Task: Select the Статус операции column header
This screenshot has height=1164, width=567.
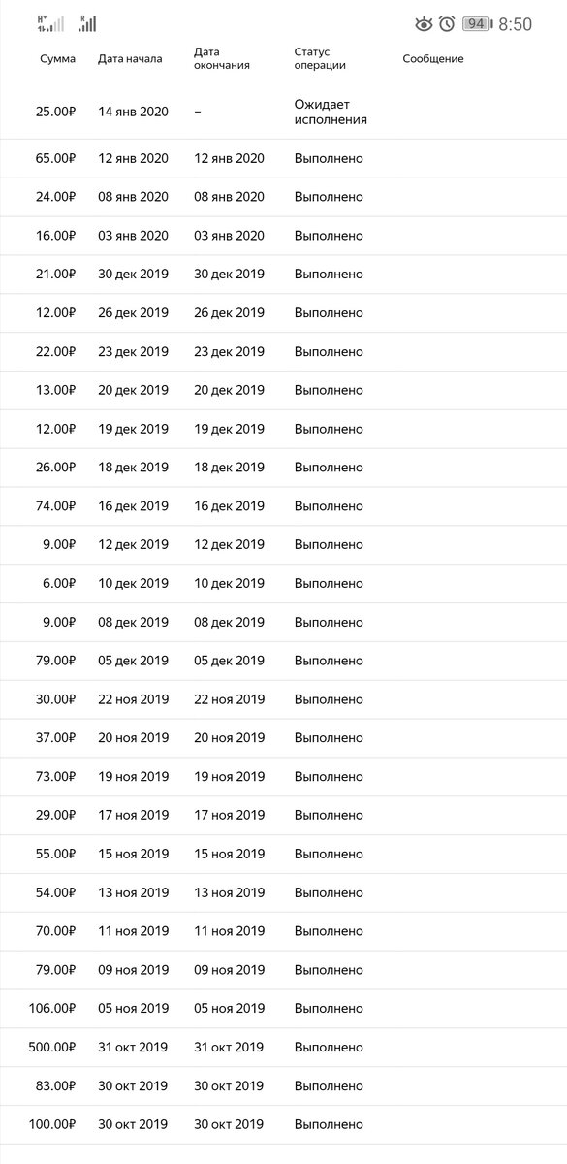Action: point(320,58)
